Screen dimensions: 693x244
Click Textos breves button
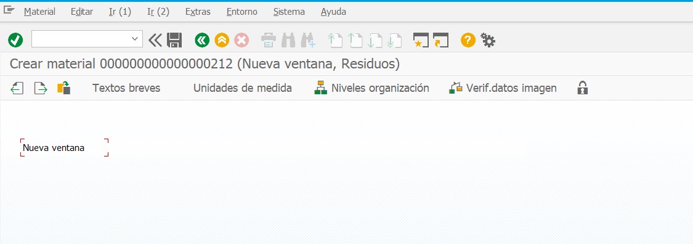pos(126,88)
